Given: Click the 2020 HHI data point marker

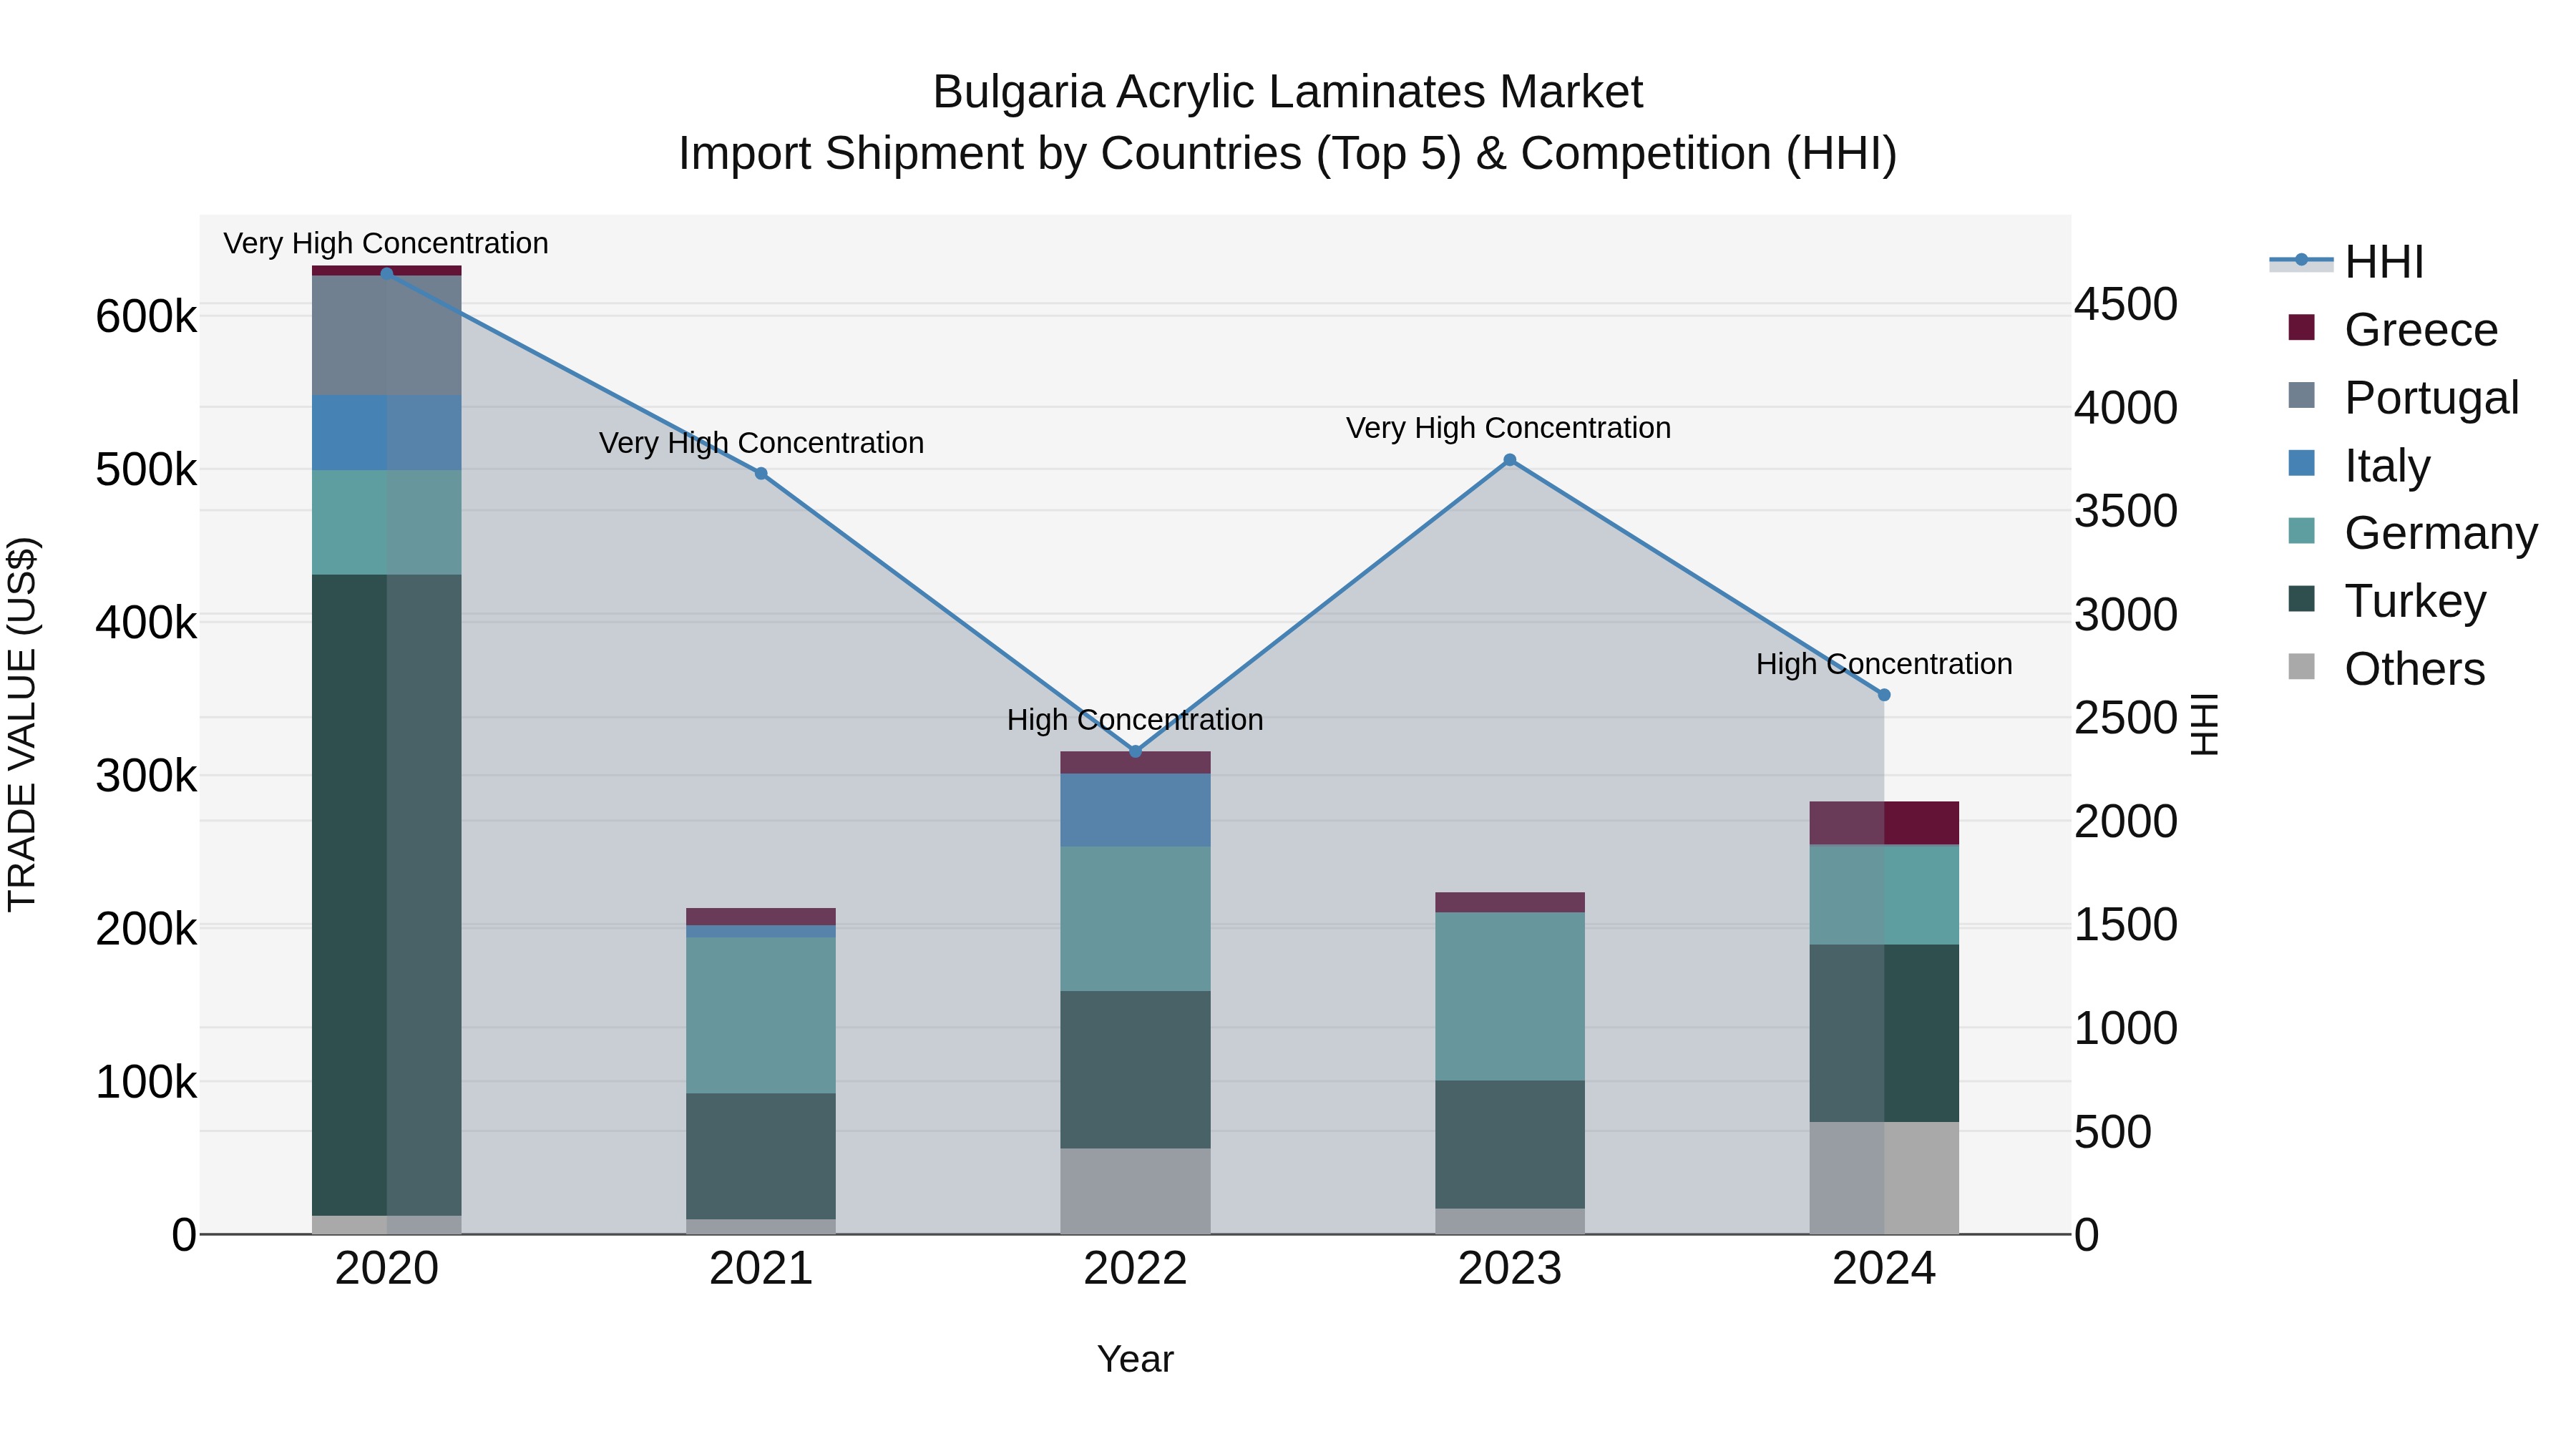Looking at the screenshot, I should click(x=387, y=273).
